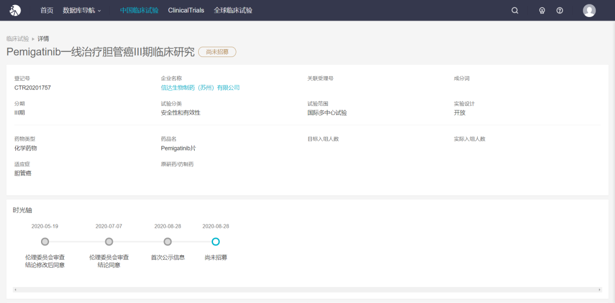The height and width of the screenshot is (303, 615).
Task: Click the 成分词 field label
Action: click(462, 79)
